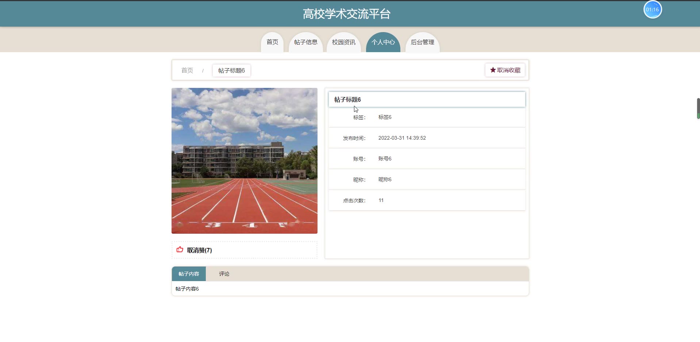Click the publish time 2022-03-31 14:39:52
Viewport: 700px width, 342px height.
pyautogui.click(x=402, y=138)
